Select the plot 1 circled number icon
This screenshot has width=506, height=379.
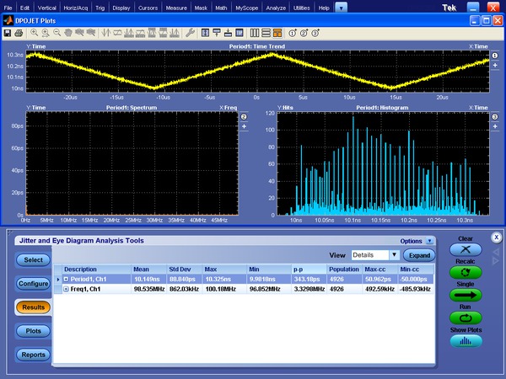tap(292, 33)
